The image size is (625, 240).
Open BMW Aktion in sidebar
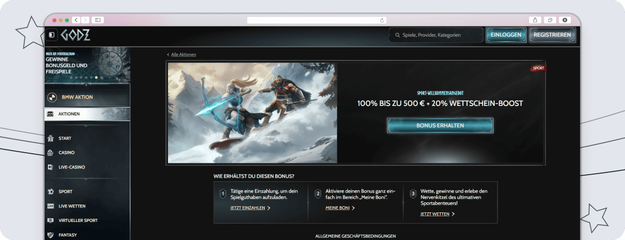tap(87, 97)
